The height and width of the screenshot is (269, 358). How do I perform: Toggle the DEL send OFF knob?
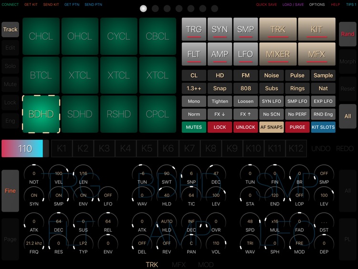coord(142,244)
